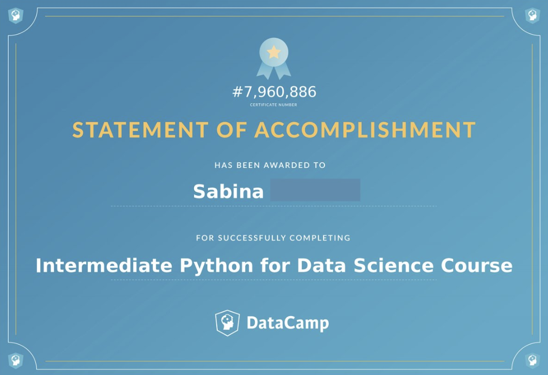Click the word ACCOMPLISHMENT in the gold heading
Screen dimensions: 548x375
[x=365, y=130]
